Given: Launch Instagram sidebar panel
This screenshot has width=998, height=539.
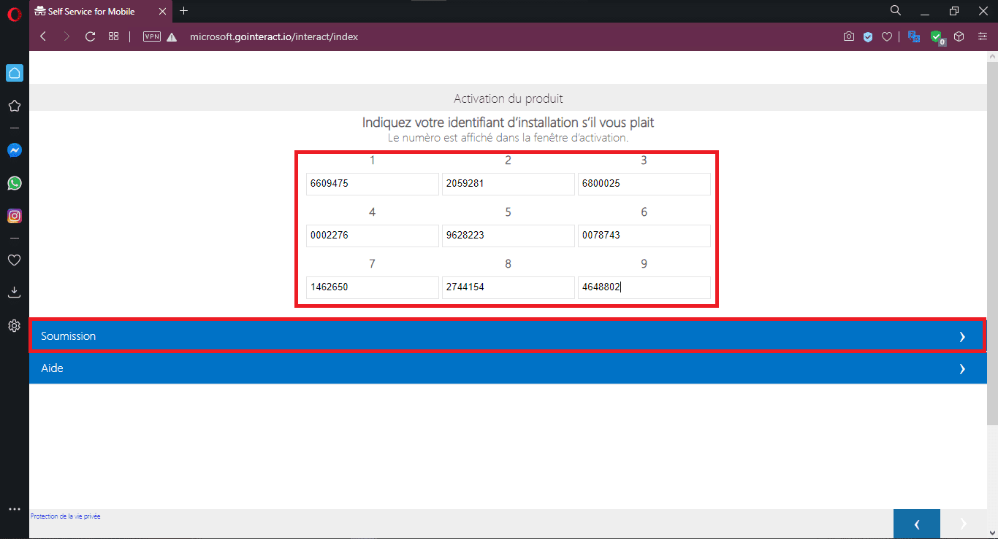Looking at the screenshot, I should [x=14, y=216].
